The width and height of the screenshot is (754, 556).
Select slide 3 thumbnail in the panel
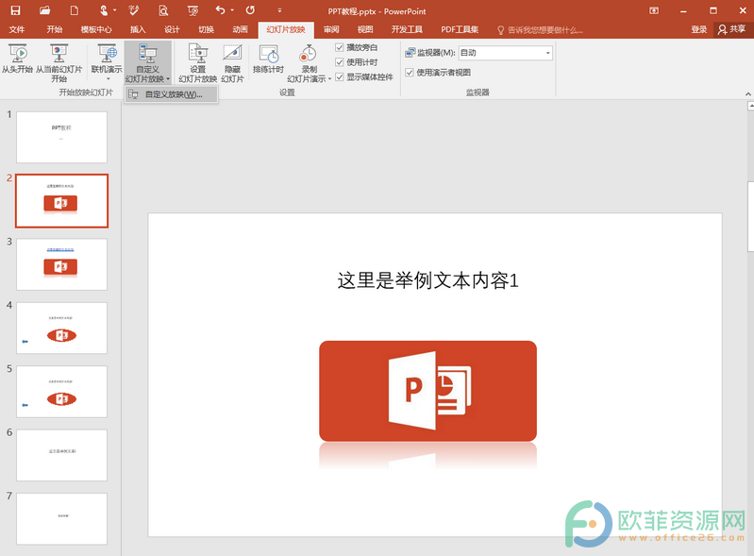(61, 264)
